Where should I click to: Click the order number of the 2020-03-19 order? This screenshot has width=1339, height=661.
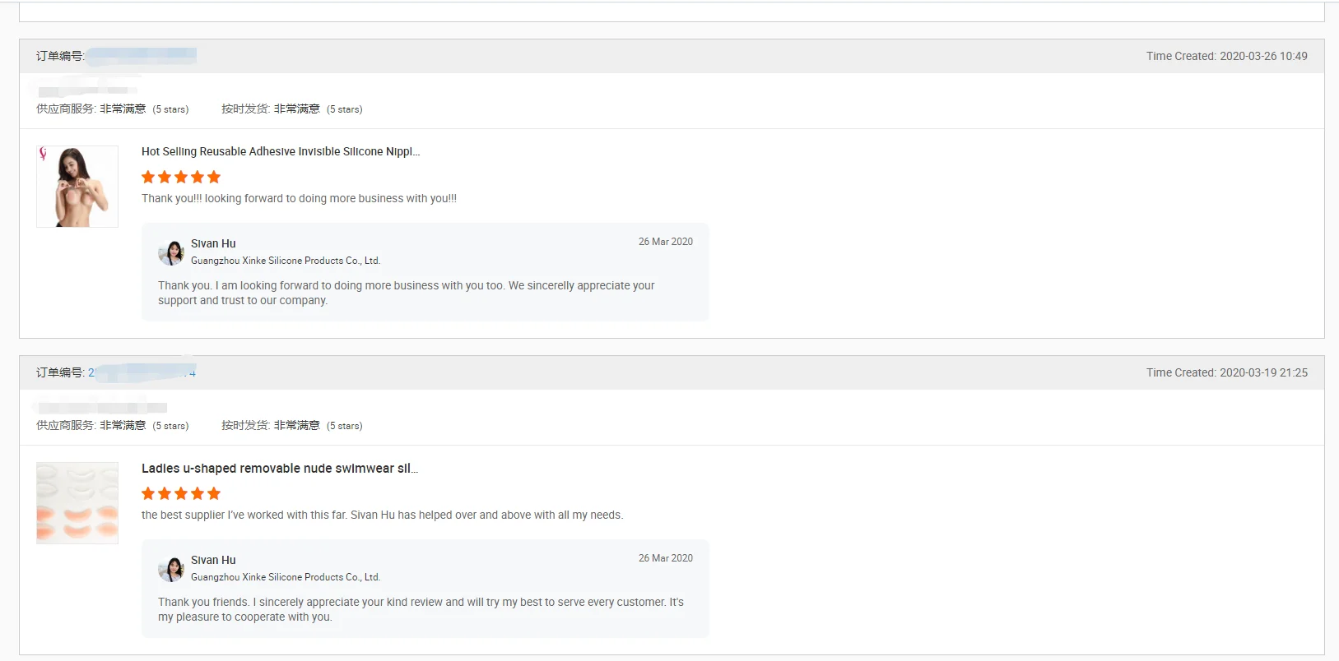pos(142,372)
